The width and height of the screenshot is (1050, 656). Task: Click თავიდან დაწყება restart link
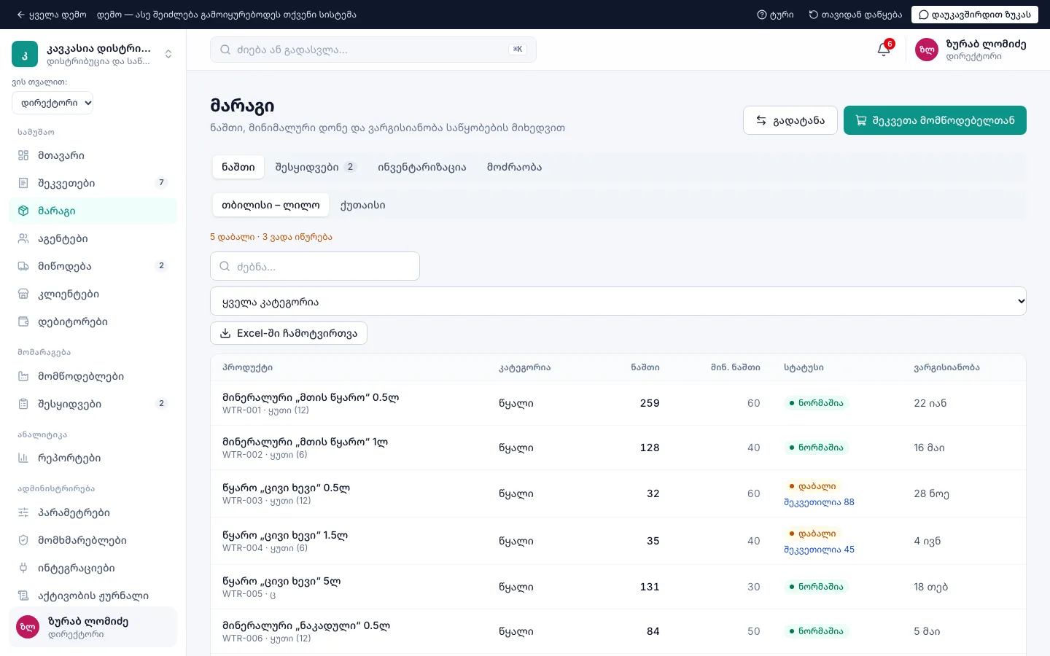[x=855, y=15]
